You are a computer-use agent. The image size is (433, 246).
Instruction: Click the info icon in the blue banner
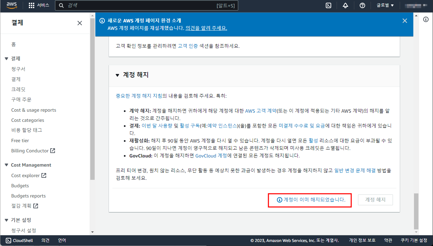tap(102, 21)
